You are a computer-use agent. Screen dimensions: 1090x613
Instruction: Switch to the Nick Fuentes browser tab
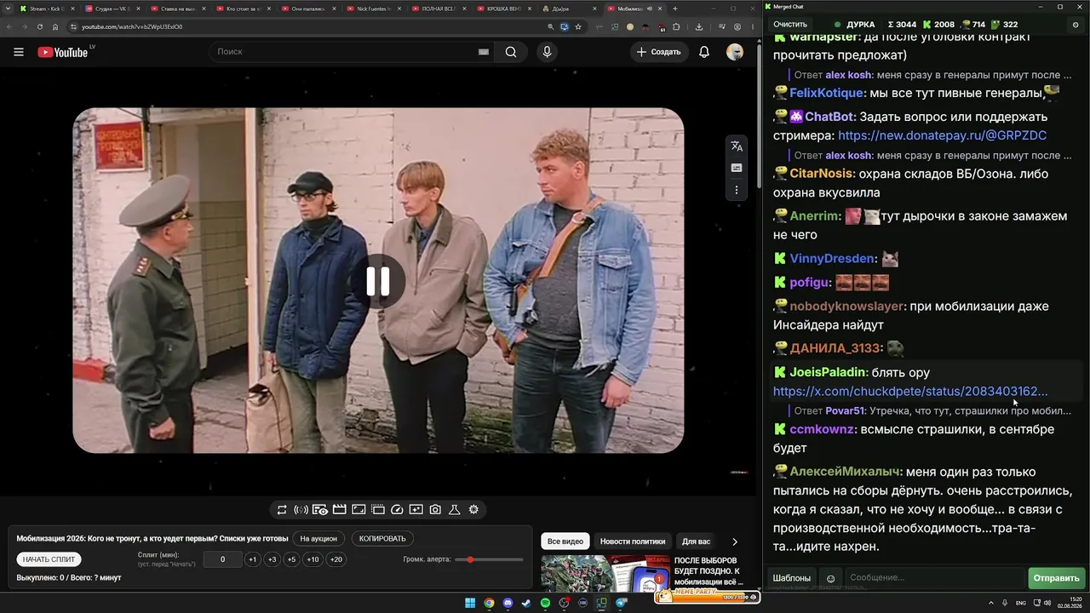coord(375,9)
